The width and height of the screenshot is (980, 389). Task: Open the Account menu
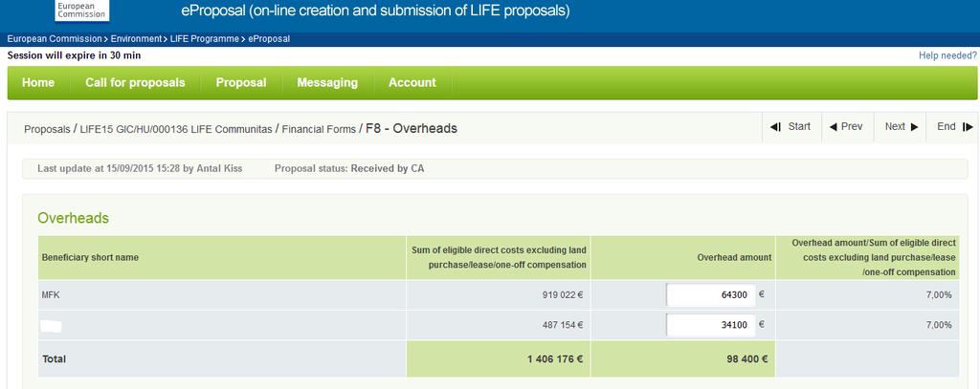point(412,82)
